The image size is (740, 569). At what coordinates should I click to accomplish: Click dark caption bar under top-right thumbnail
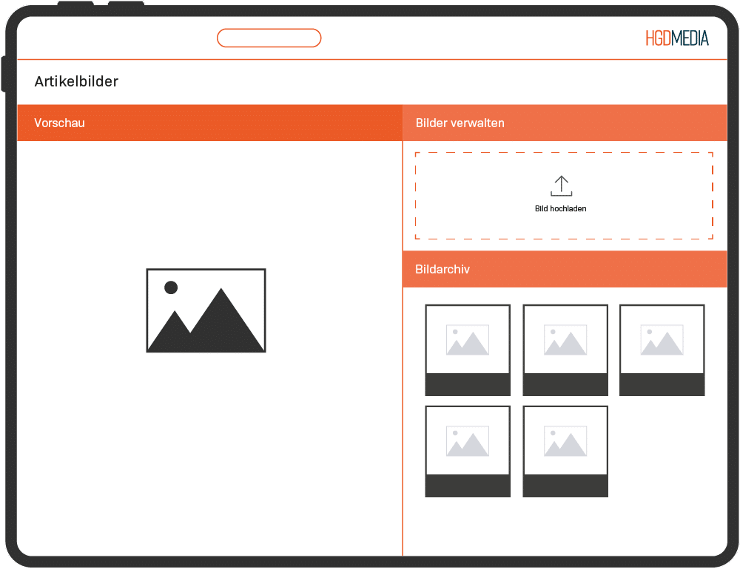coord(662,384)
